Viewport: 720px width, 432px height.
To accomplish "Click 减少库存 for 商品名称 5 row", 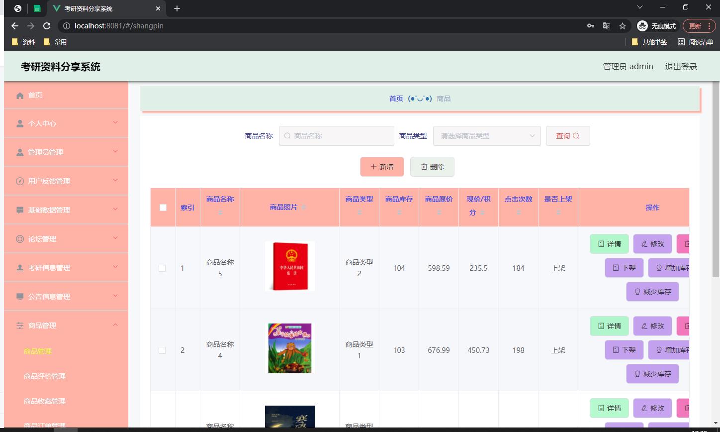I will pos(652,292).
